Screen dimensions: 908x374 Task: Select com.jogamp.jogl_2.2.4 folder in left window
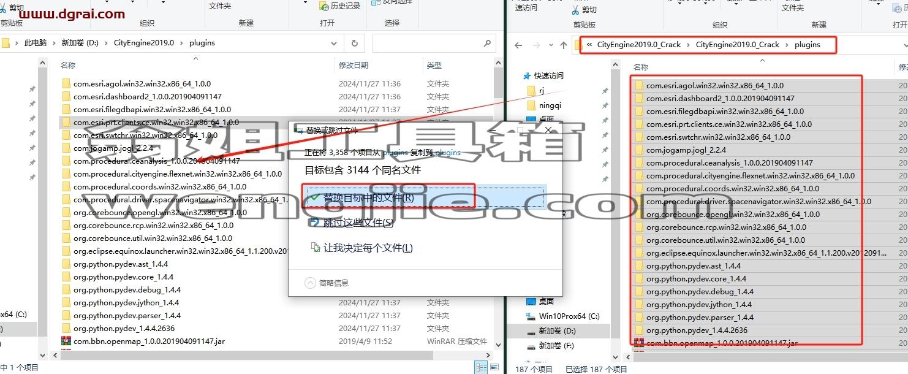(113, 148)
